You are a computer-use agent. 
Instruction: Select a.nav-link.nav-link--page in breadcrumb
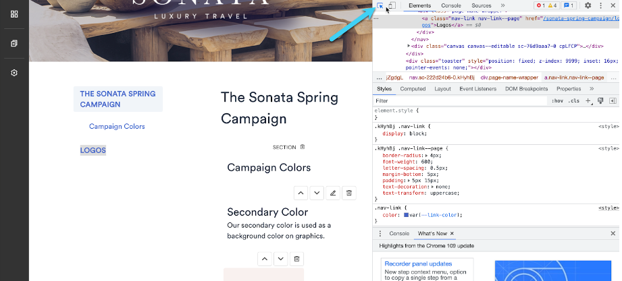574,77
